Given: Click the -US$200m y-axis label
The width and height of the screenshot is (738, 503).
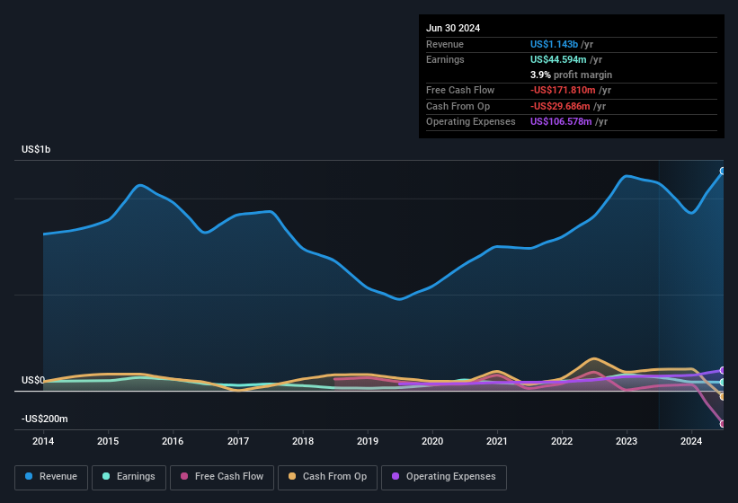Looking at the screenshot, I should 45,419.
